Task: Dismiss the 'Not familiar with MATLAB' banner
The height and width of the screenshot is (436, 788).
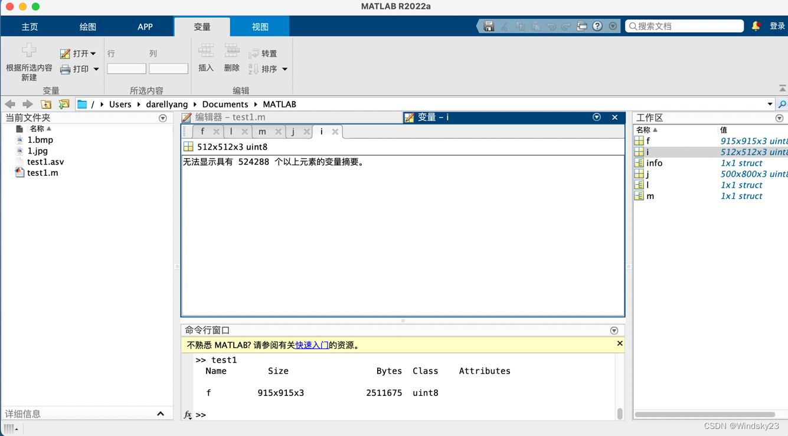Action: point(619,343)
